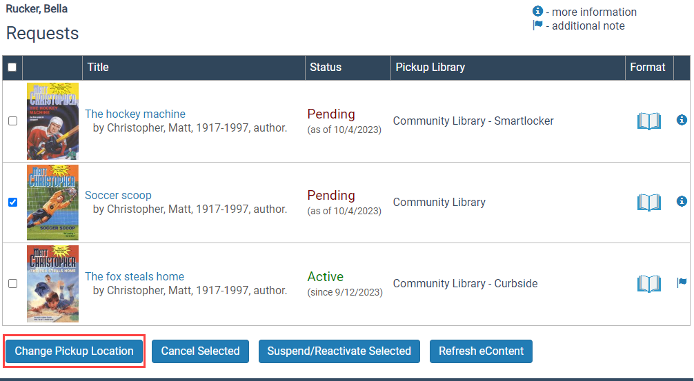Toggle the select-all checkbox in header
694x381 pixels.
[x=12, y=68]
